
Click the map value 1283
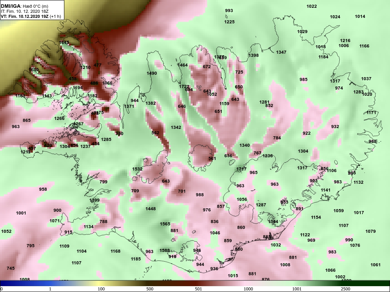[358, 92]
